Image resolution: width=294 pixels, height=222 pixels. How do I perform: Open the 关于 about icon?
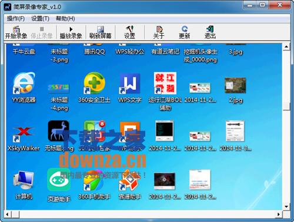159,32
